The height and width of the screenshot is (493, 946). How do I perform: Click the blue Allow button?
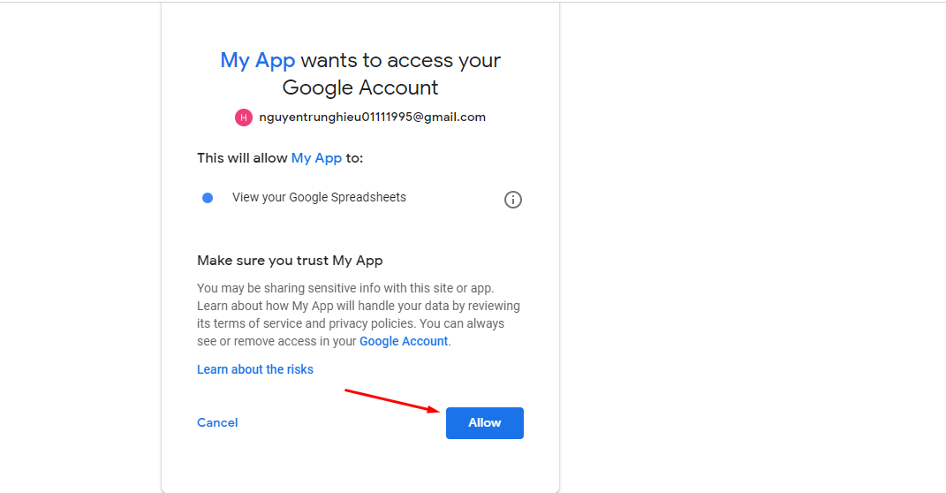point(484,423)
